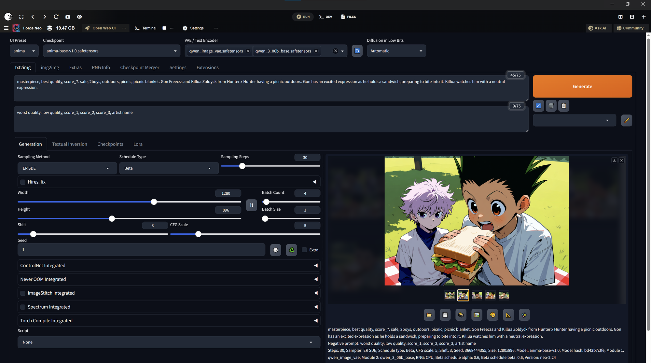Click the CFG Scale slider handle
This screenshot has width=651, height=363.
click(x=198, y=234)
